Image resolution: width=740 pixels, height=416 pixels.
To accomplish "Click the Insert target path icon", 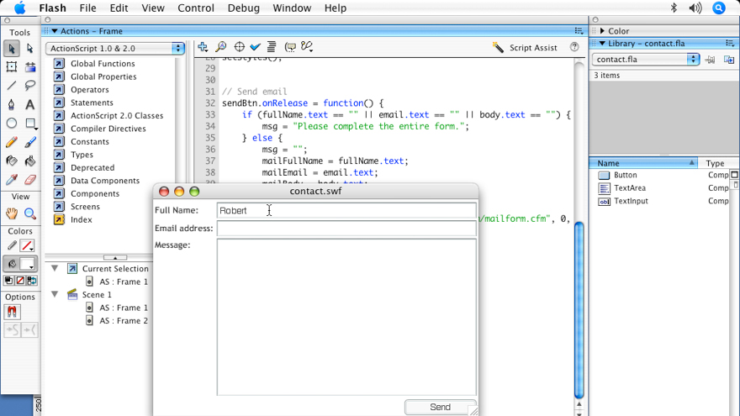I will click(240, 47).
